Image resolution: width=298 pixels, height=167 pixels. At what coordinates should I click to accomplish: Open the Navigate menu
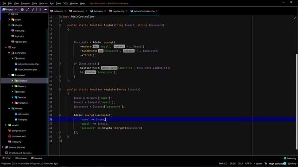[25, 3]
